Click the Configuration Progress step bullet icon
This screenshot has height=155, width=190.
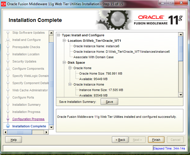(8, 119)
